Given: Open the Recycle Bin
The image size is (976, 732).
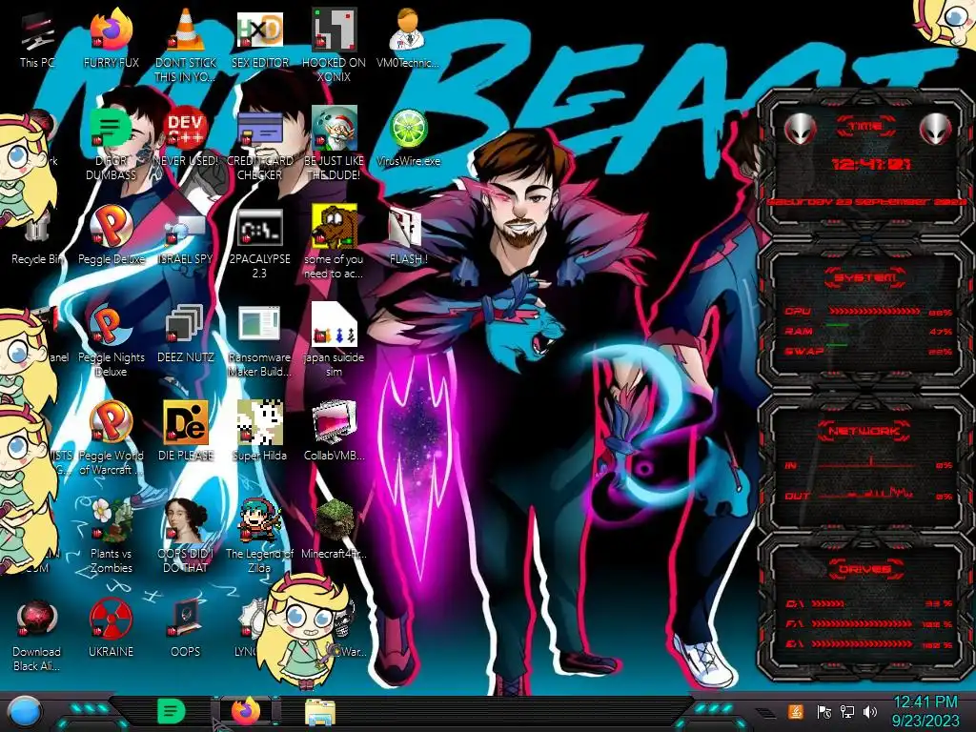Looking at the screenshot, I should click(37, 227).
